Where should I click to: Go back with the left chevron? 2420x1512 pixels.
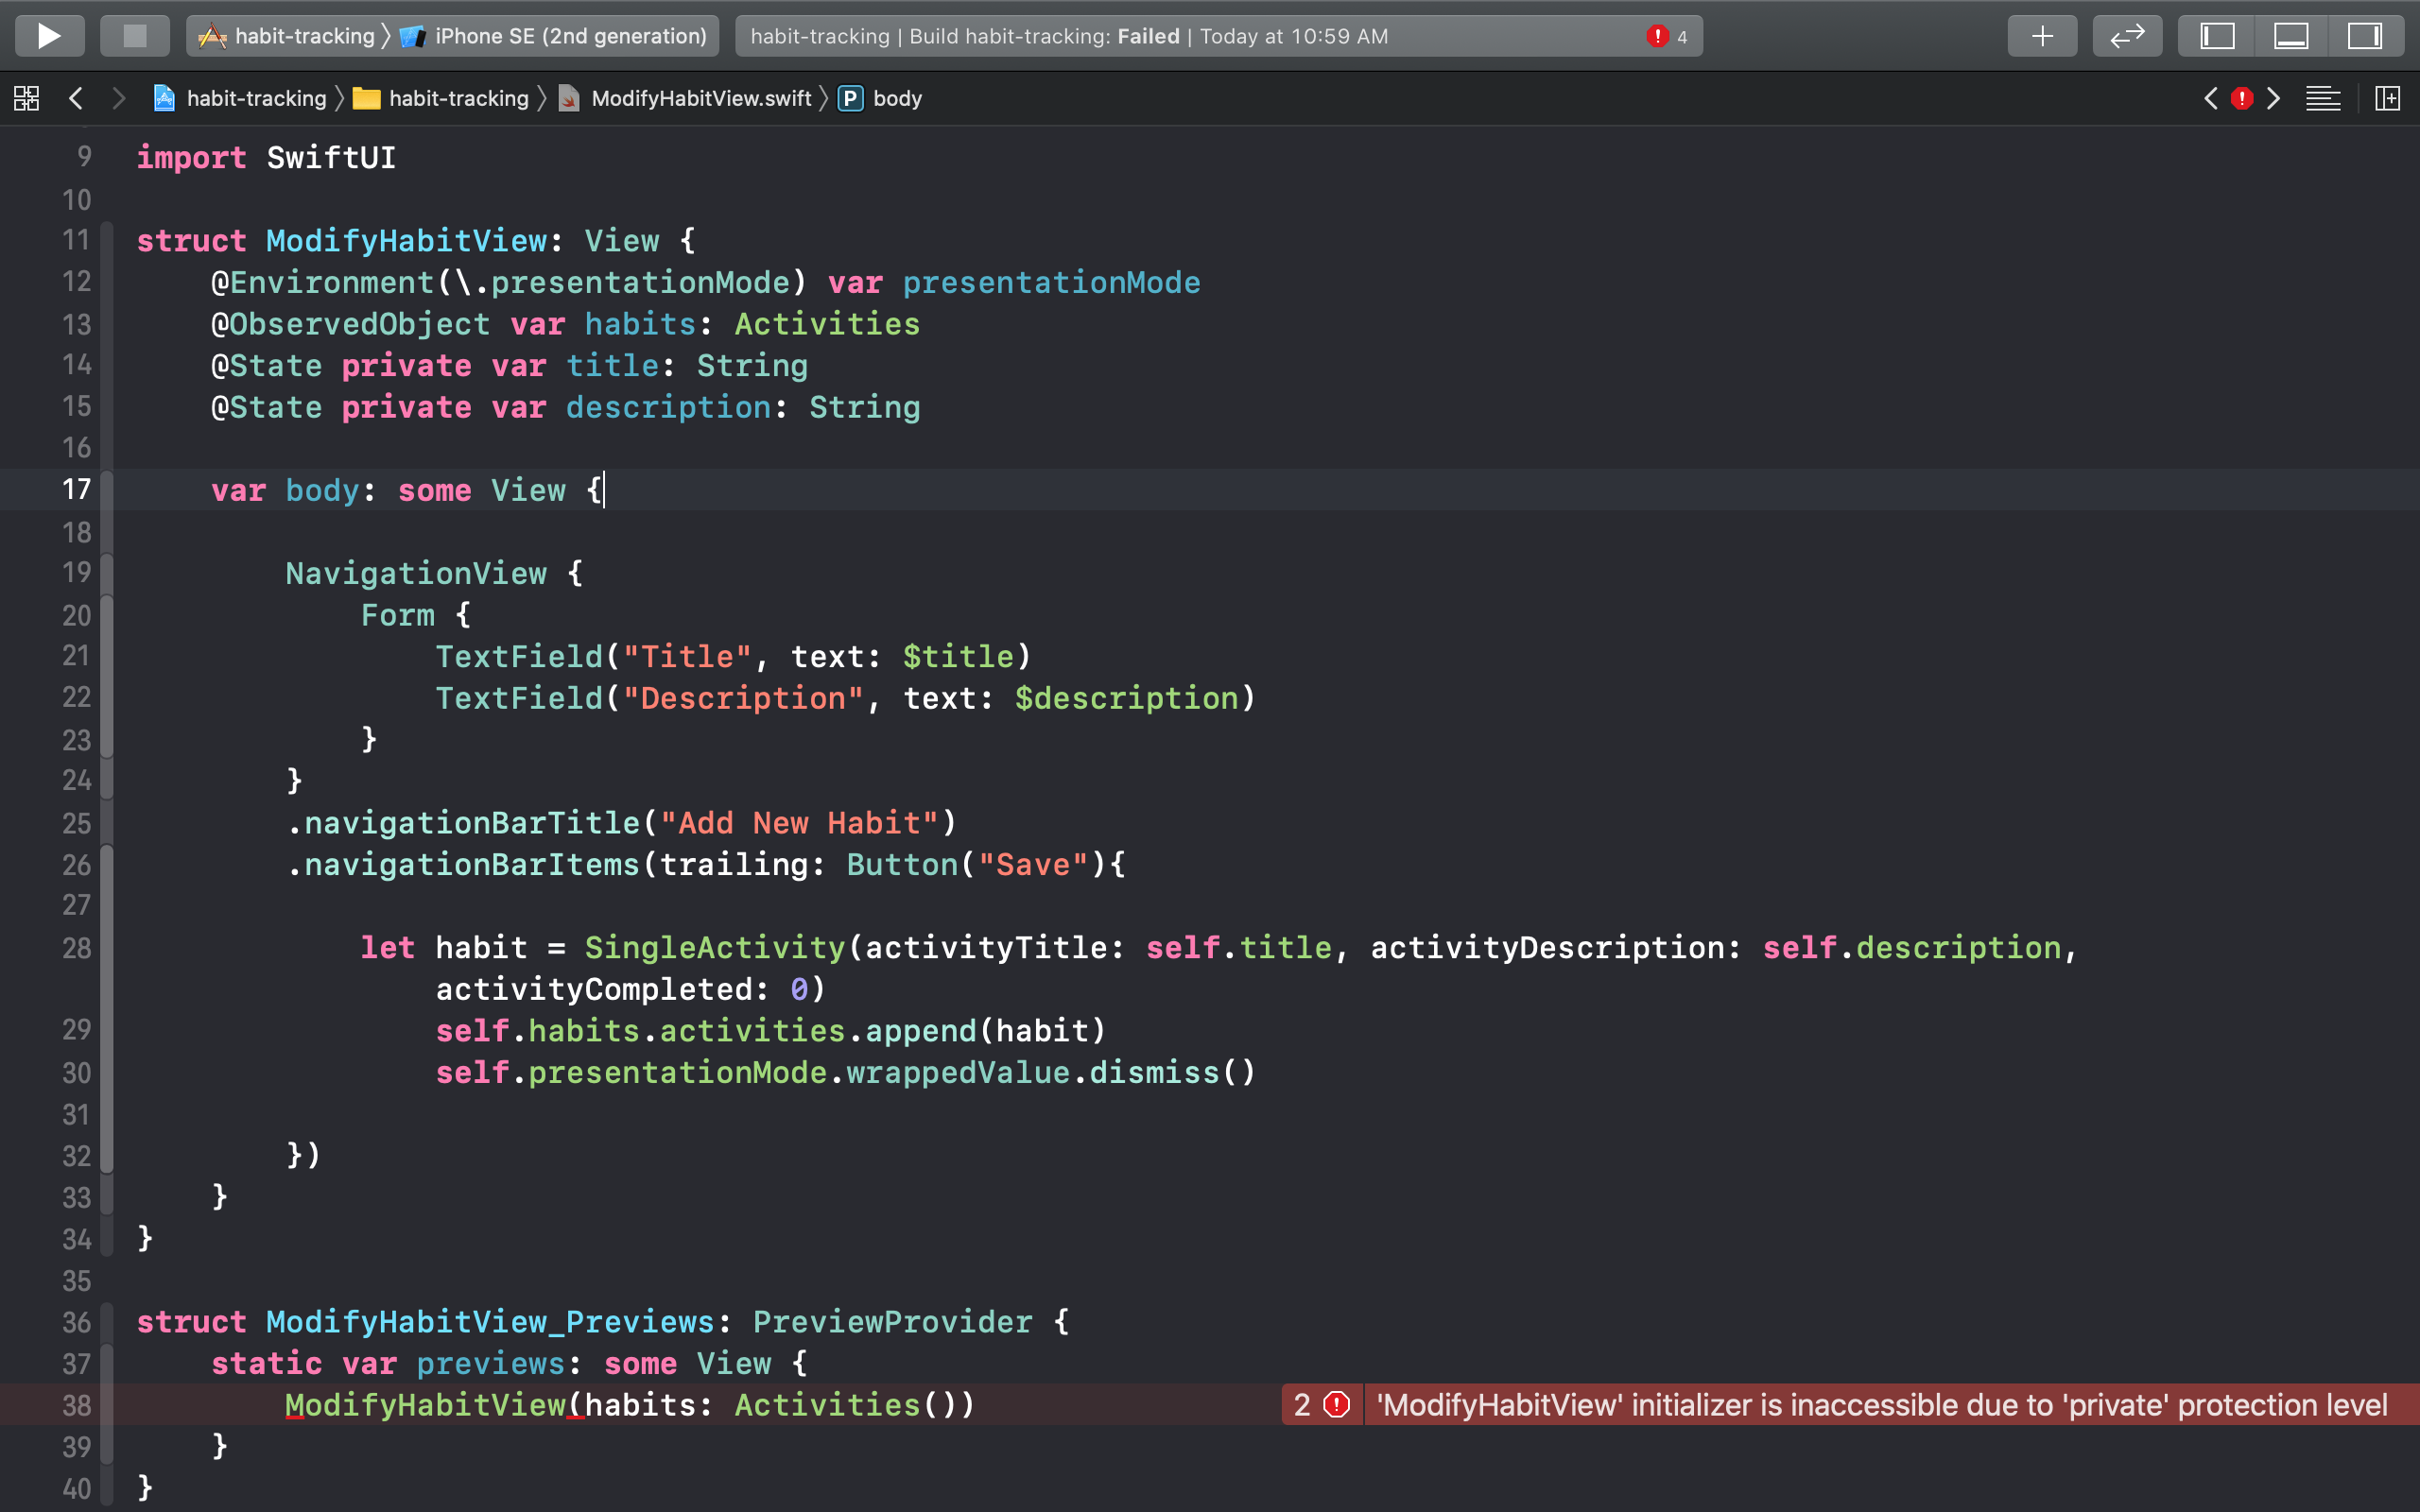76,98
